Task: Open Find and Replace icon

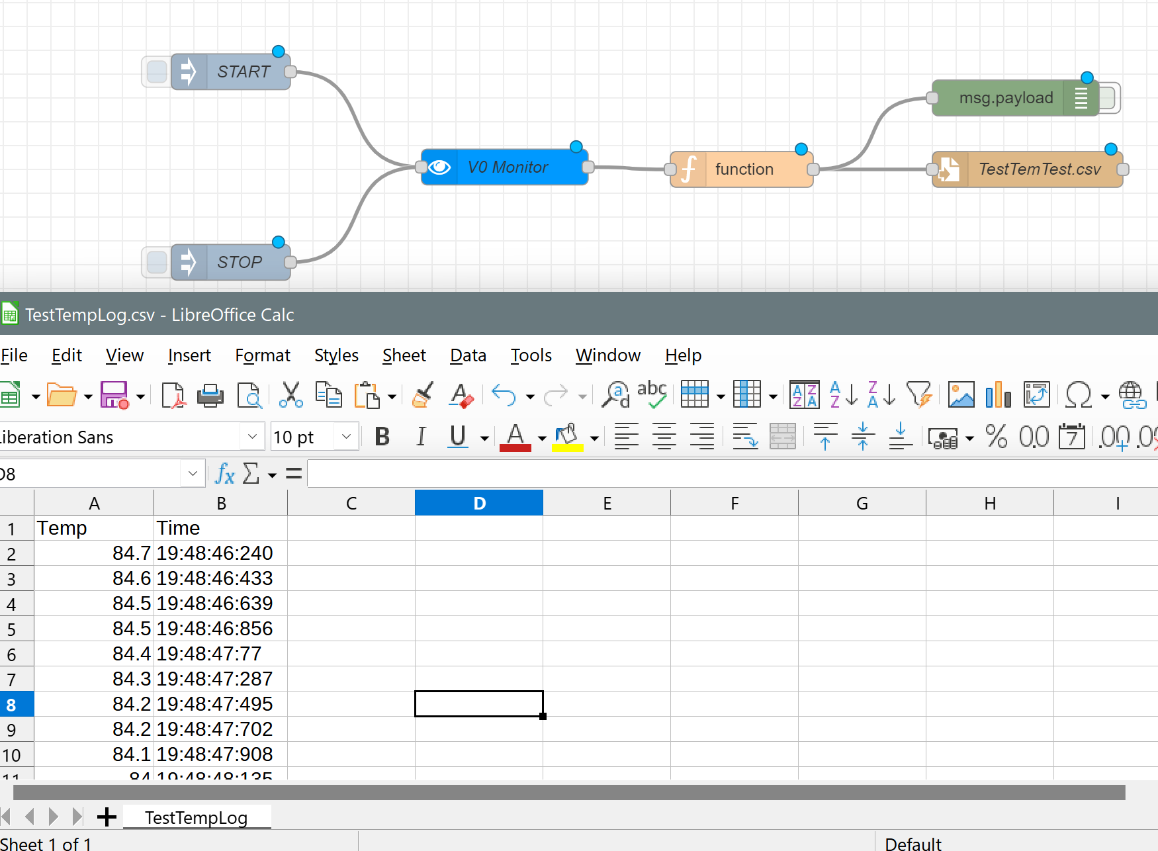Action: (x=615, y=395)
